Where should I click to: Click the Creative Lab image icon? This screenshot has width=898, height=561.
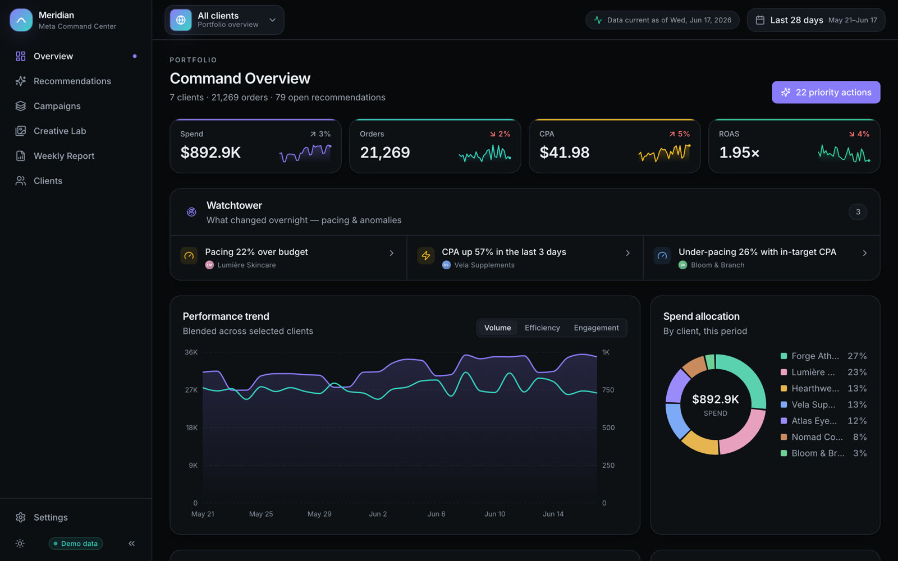pos(21,131)
